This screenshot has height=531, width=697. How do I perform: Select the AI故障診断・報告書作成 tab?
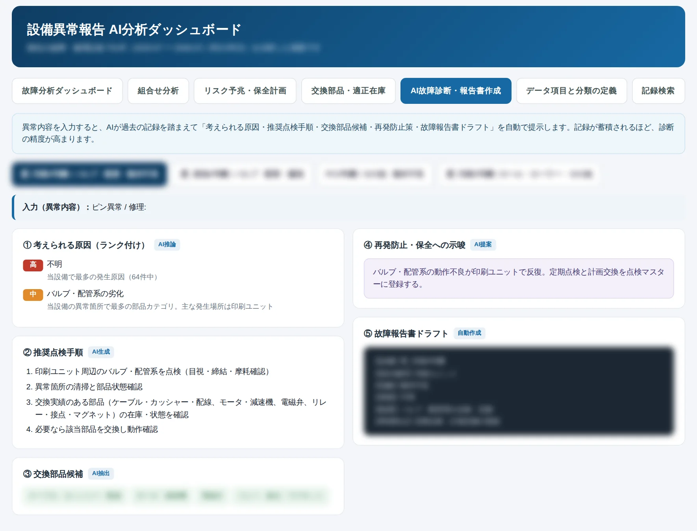tap(456, 91)
